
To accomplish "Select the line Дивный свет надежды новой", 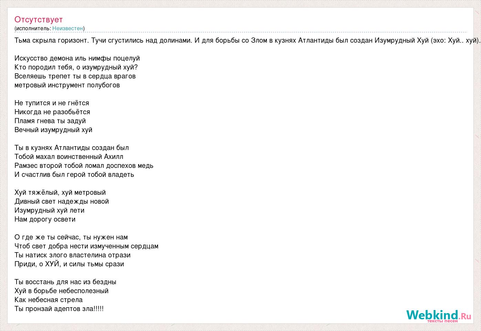I will tap(62, 201).
